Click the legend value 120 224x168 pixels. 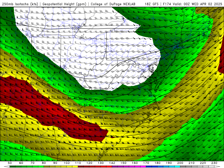89,163
